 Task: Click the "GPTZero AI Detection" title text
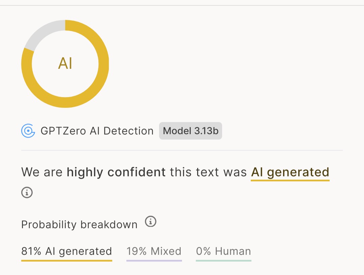point(97,131)
